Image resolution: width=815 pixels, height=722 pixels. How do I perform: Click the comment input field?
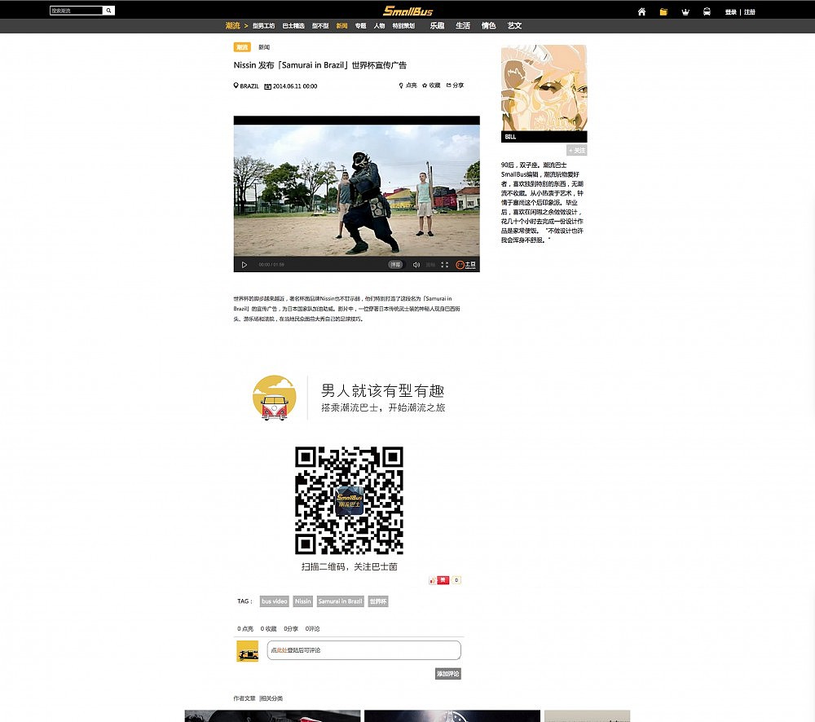pyautogui.click(x=363, y=650)
